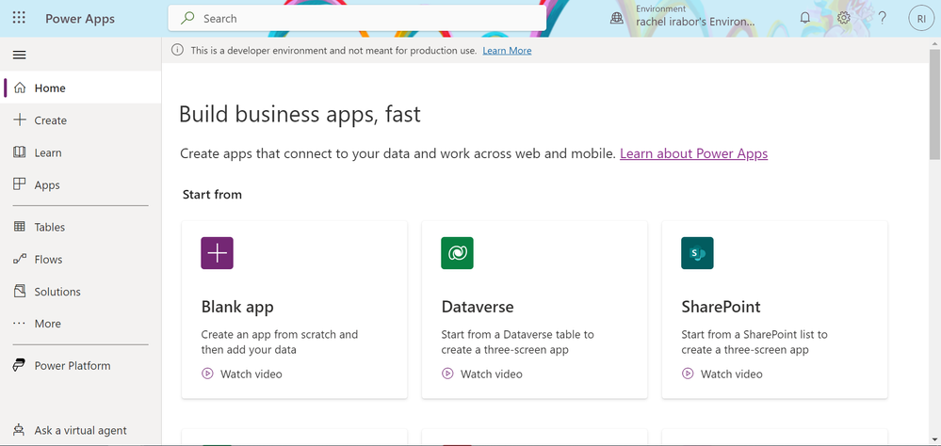
Task: Select Flows in the navigation
Action: pyautogui.click(x=80, y=259)
